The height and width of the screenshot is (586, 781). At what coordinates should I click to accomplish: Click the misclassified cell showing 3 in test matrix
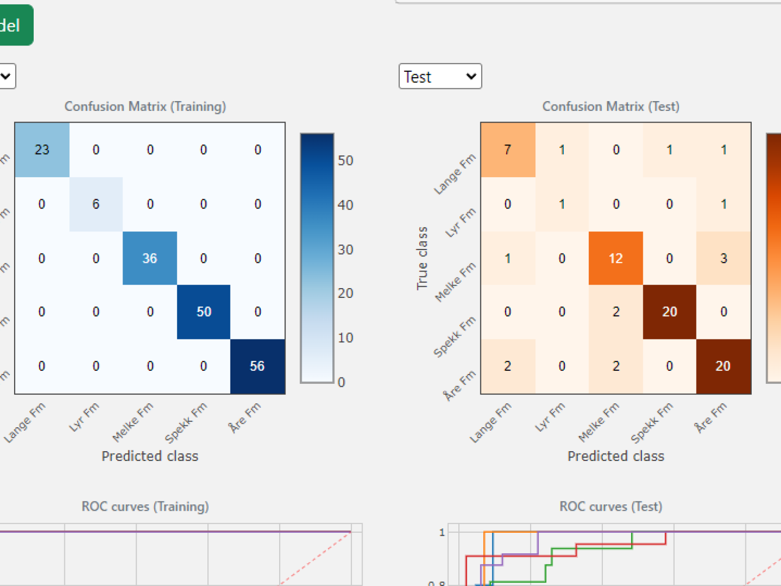(x=723, y=258)
